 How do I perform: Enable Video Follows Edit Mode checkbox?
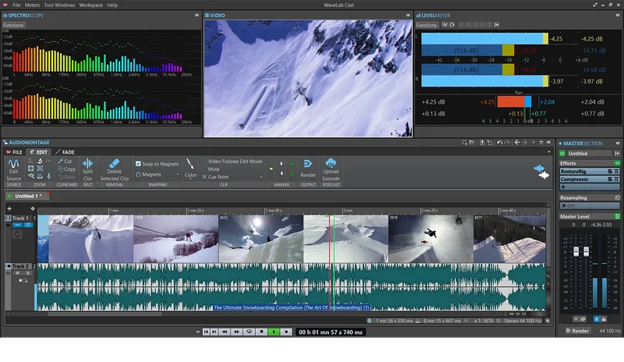[x=204, y=161]
